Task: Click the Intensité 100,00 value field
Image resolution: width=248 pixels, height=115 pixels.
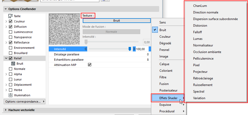Action: point(142,49)
